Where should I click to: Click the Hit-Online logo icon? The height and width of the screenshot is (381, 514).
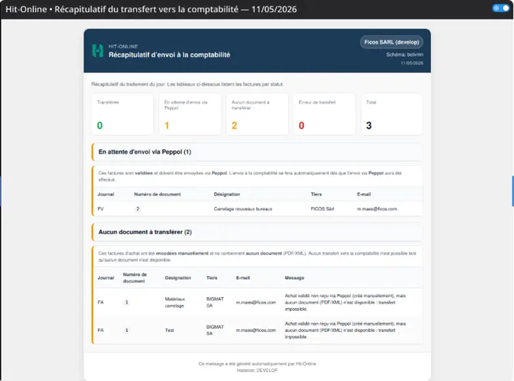(98, 51)
